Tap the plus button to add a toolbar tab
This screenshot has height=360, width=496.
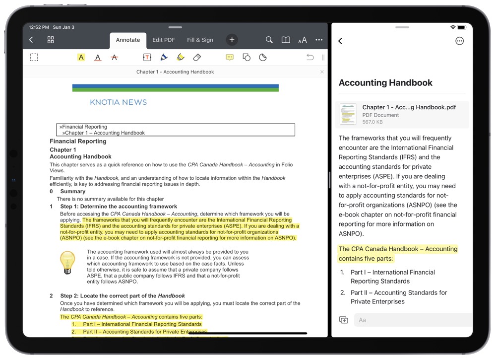[x=232, y=40]
